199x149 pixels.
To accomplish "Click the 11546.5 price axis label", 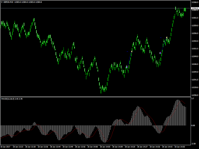I will coord(195,64).
